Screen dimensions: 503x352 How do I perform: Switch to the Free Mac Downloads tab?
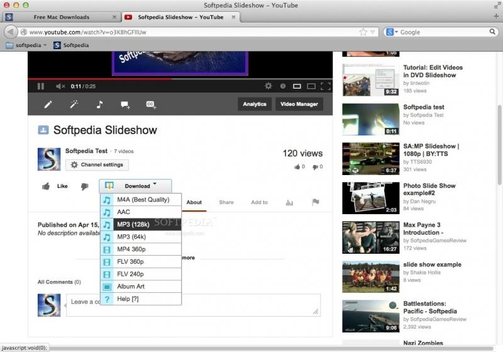[61, 17]
